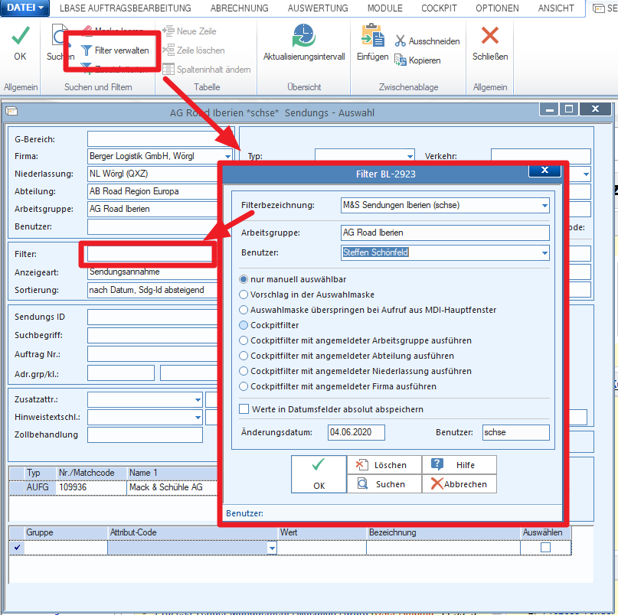The height and width of the screenshot is (615, 618).
Task: Expand the Benutzer dropdown in filter dialog
Action: [544, 252]
